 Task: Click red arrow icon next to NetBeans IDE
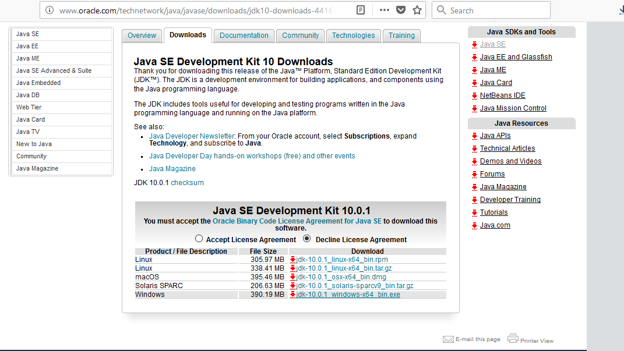point(474,95)
